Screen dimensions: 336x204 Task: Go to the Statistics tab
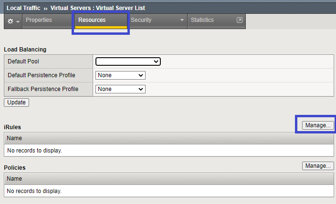pos(202,20)
